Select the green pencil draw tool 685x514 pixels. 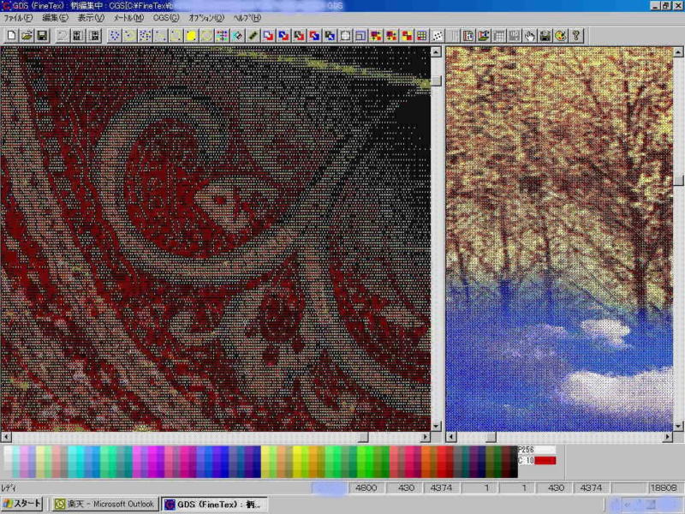click(253, 36)
